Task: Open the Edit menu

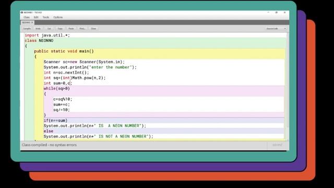Action: (36, 17)
